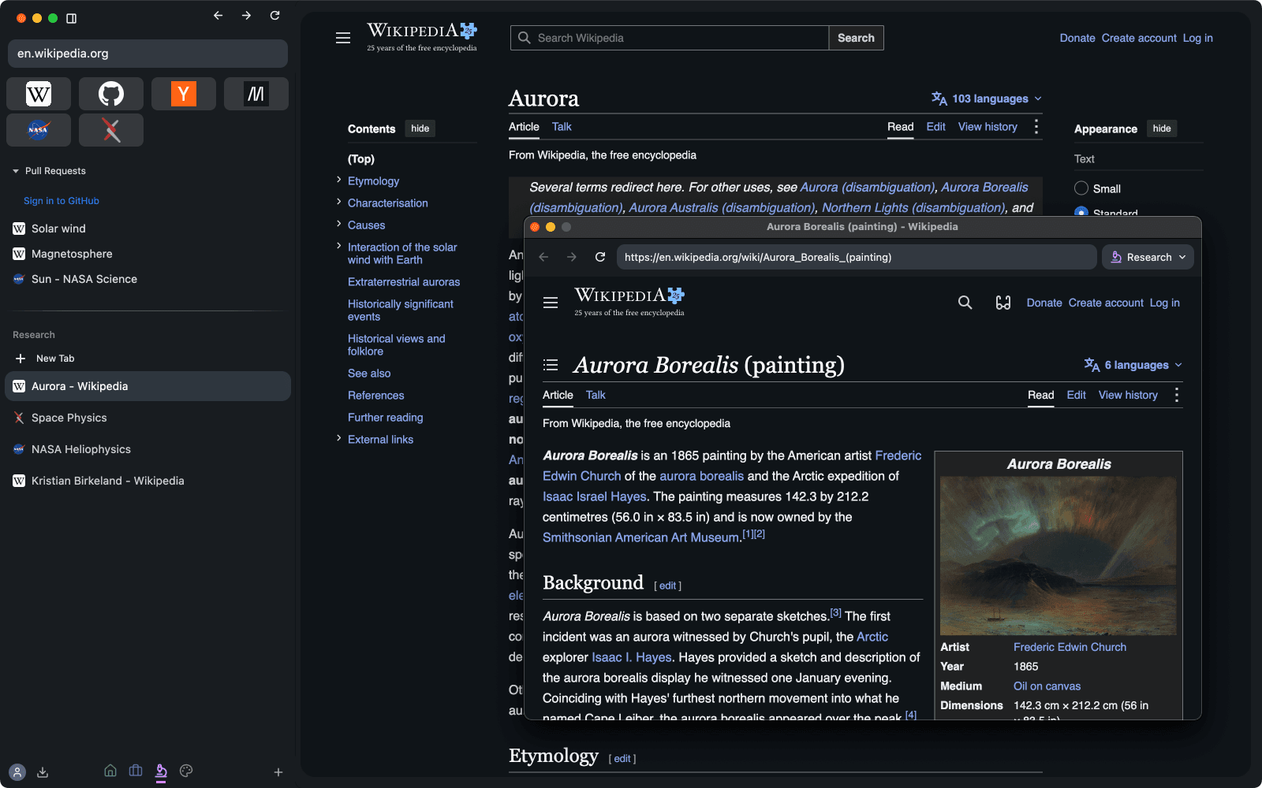Open Talk tab on Aurora article

click(x=562, y=127)
